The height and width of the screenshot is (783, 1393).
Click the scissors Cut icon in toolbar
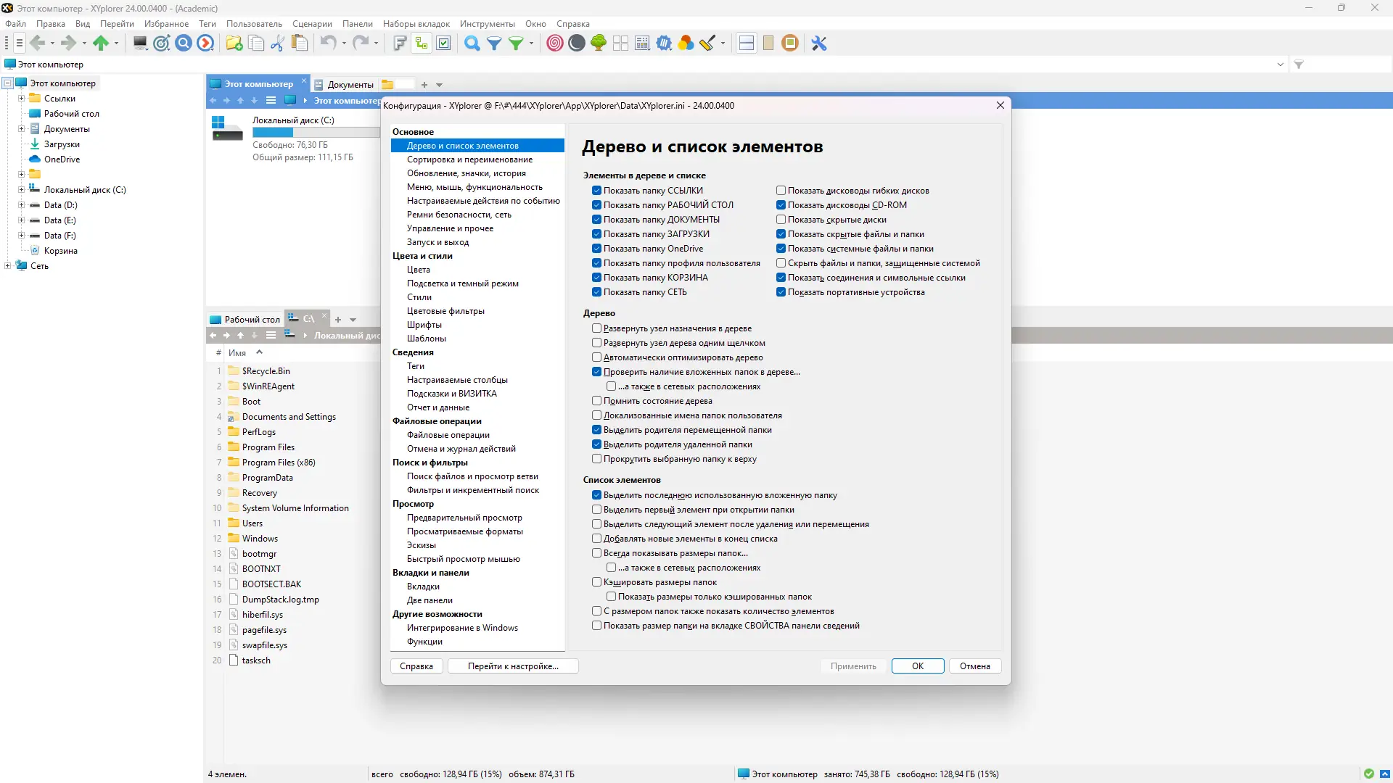click(x=277, y=43)
